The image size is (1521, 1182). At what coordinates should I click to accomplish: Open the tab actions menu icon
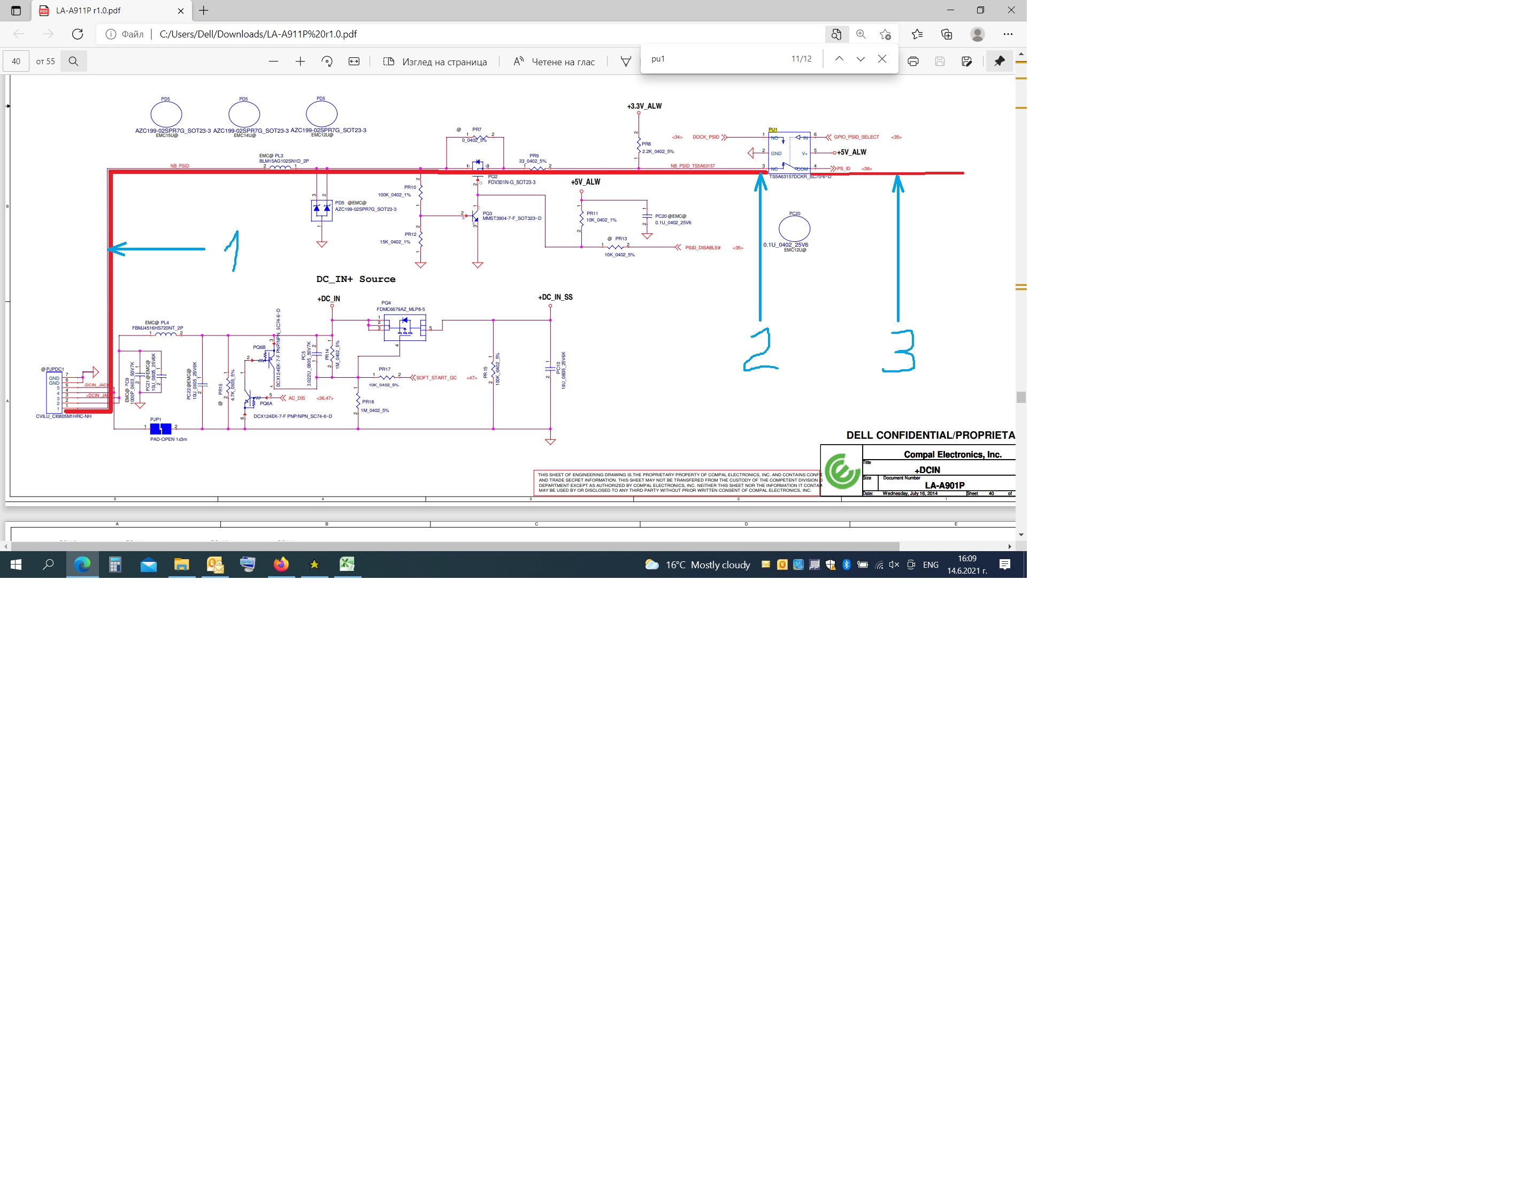click(16, 11)
